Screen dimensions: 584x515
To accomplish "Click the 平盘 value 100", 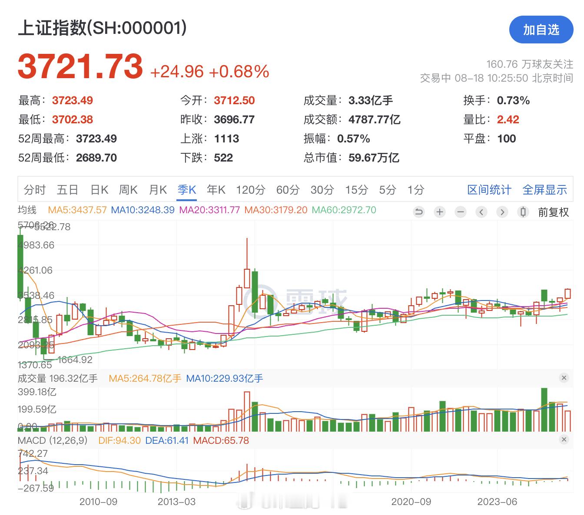I will pos(507,139).
